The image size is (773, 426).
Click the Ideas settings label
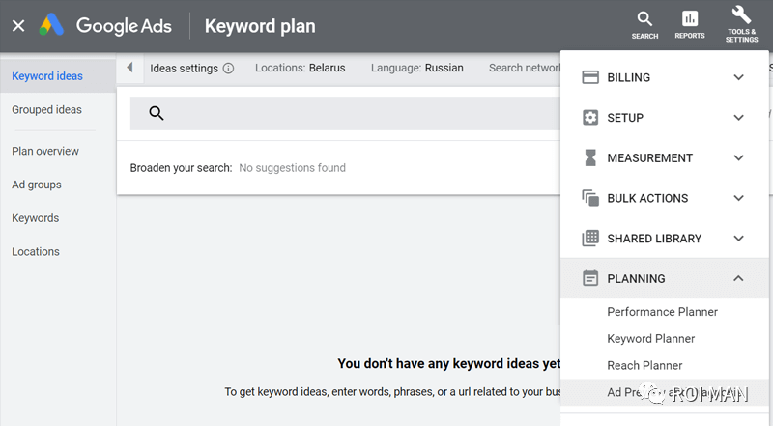pyautogui.click(x=184, y=68)
